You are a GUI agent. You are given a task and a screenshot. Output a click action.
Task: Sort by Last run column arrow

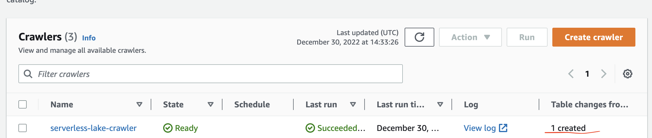pos(353,104)
